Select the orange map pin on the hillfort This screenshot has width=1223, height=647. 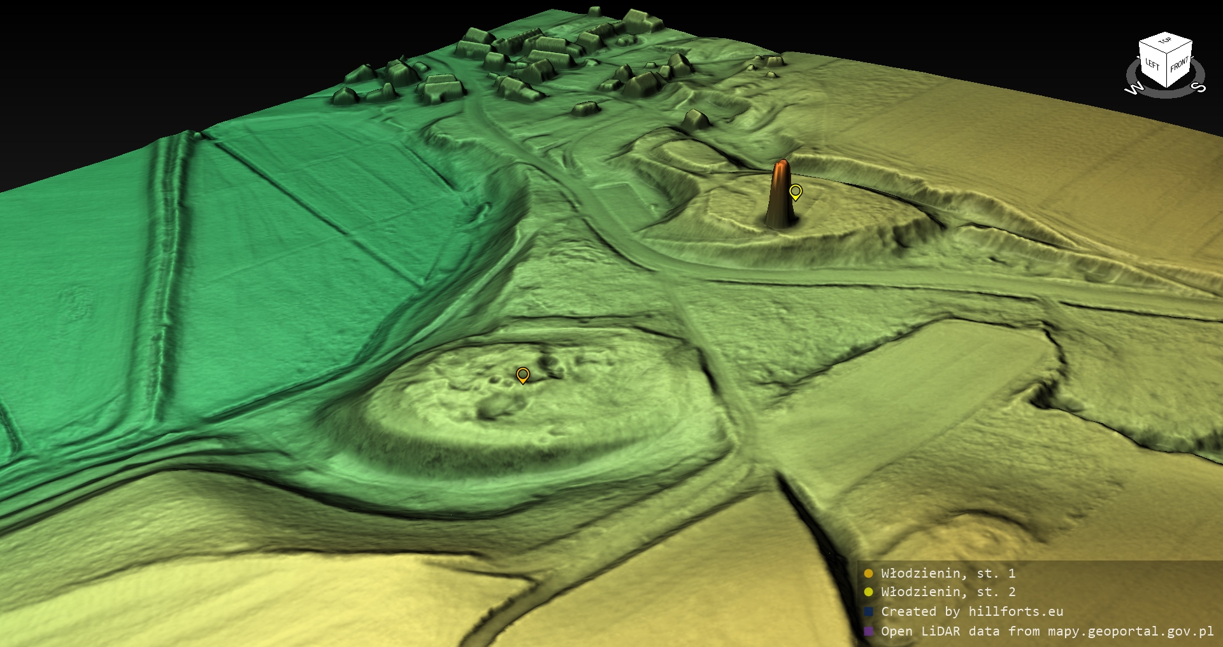(522, 374)
